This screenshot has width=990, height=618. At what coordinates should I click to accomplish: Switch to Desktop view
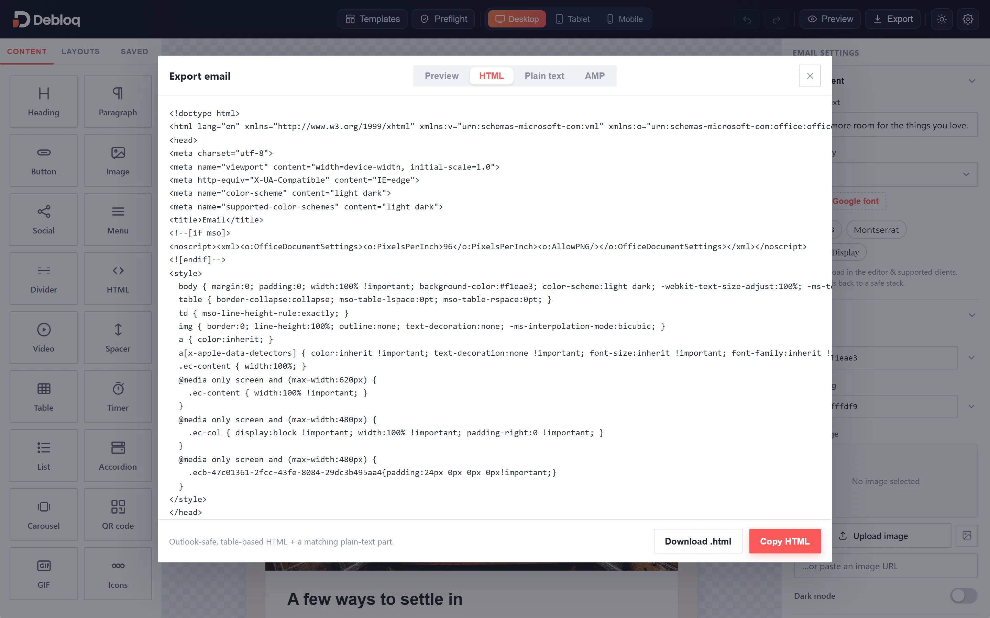point(517,19)
